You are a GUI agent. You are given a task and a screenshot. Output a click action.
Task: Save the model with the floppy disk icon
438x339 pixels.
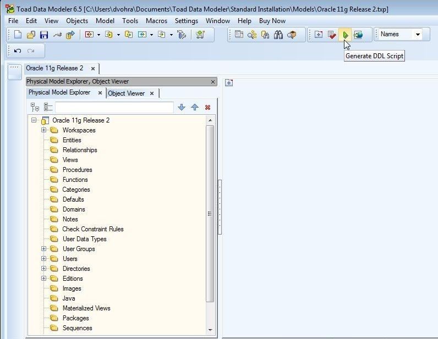[44, 35]
